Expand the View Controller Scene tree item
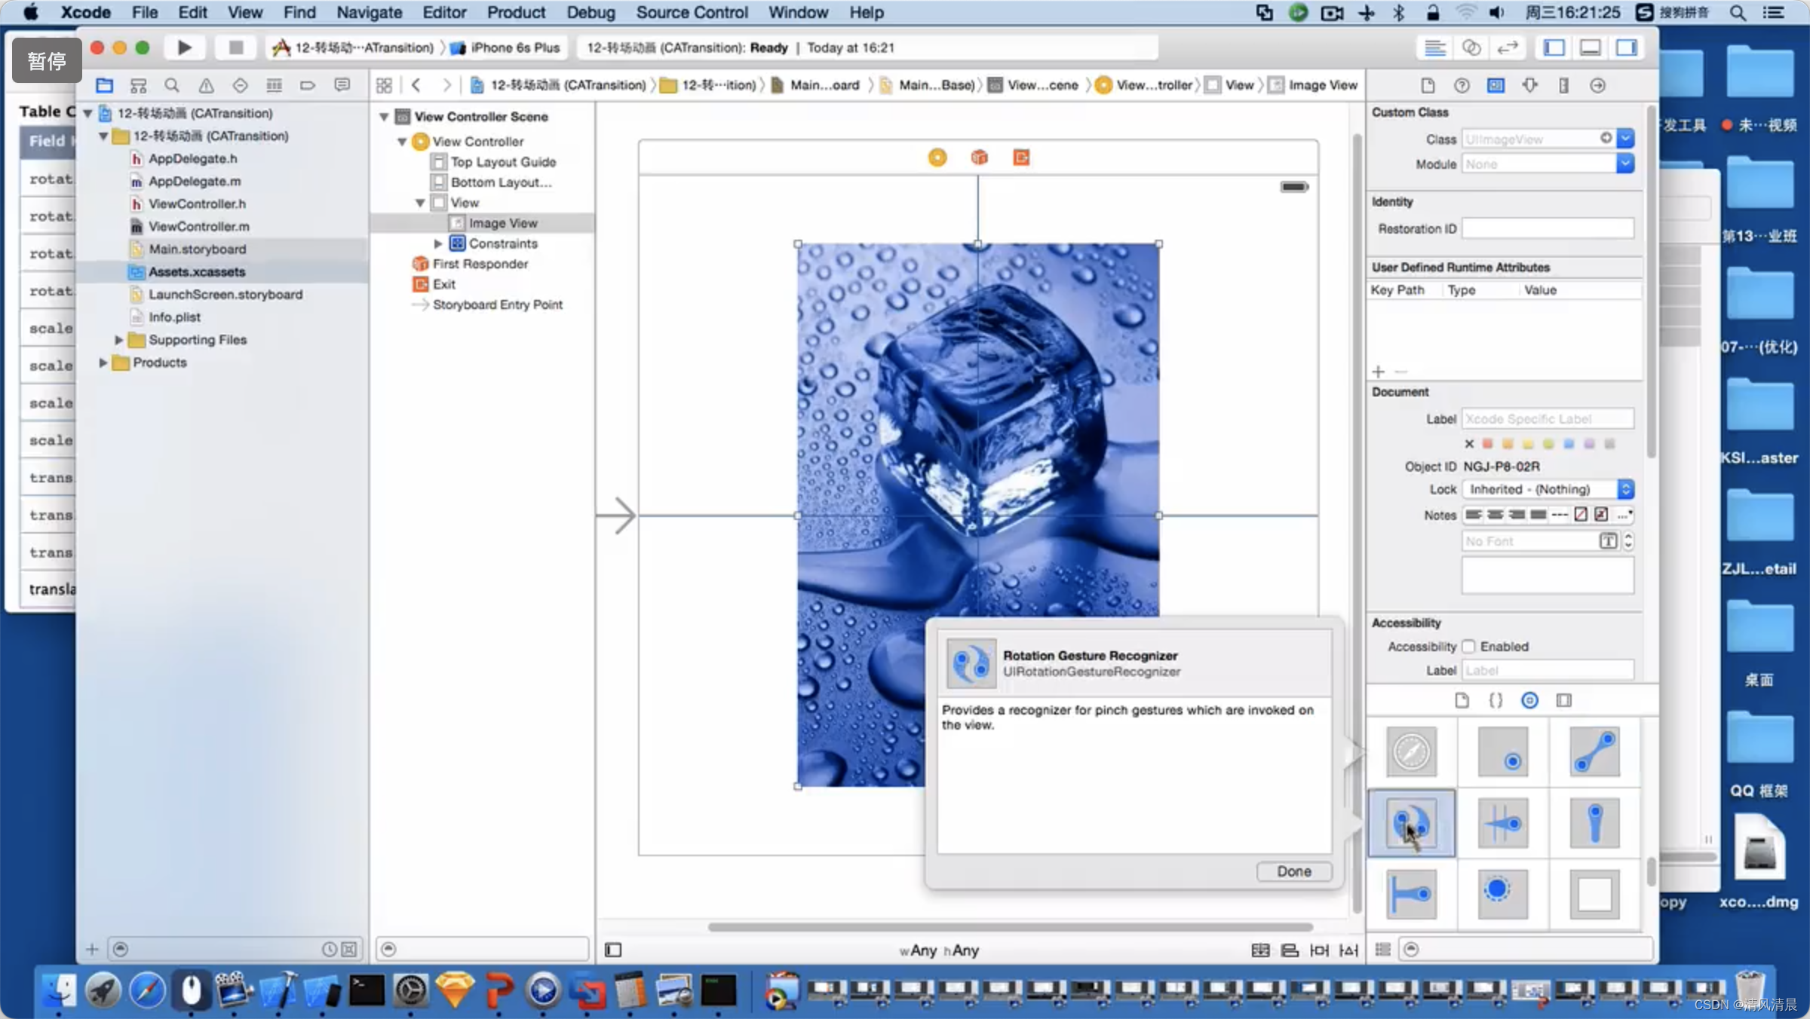The height and width of the screenshot is (1019, 1810). (384, 115)
